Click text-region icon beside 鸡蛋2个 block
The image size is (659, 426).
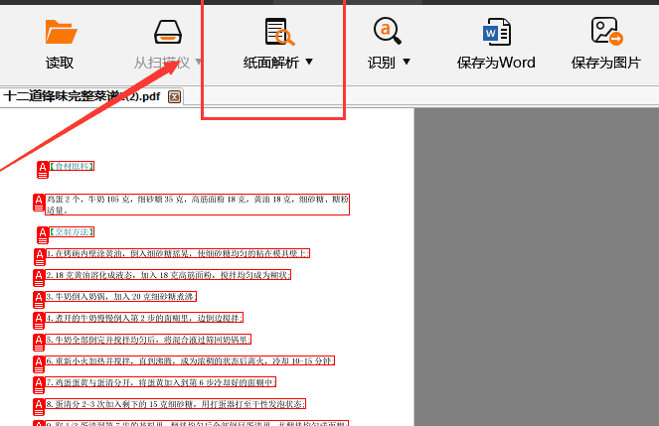click(39, 203)
